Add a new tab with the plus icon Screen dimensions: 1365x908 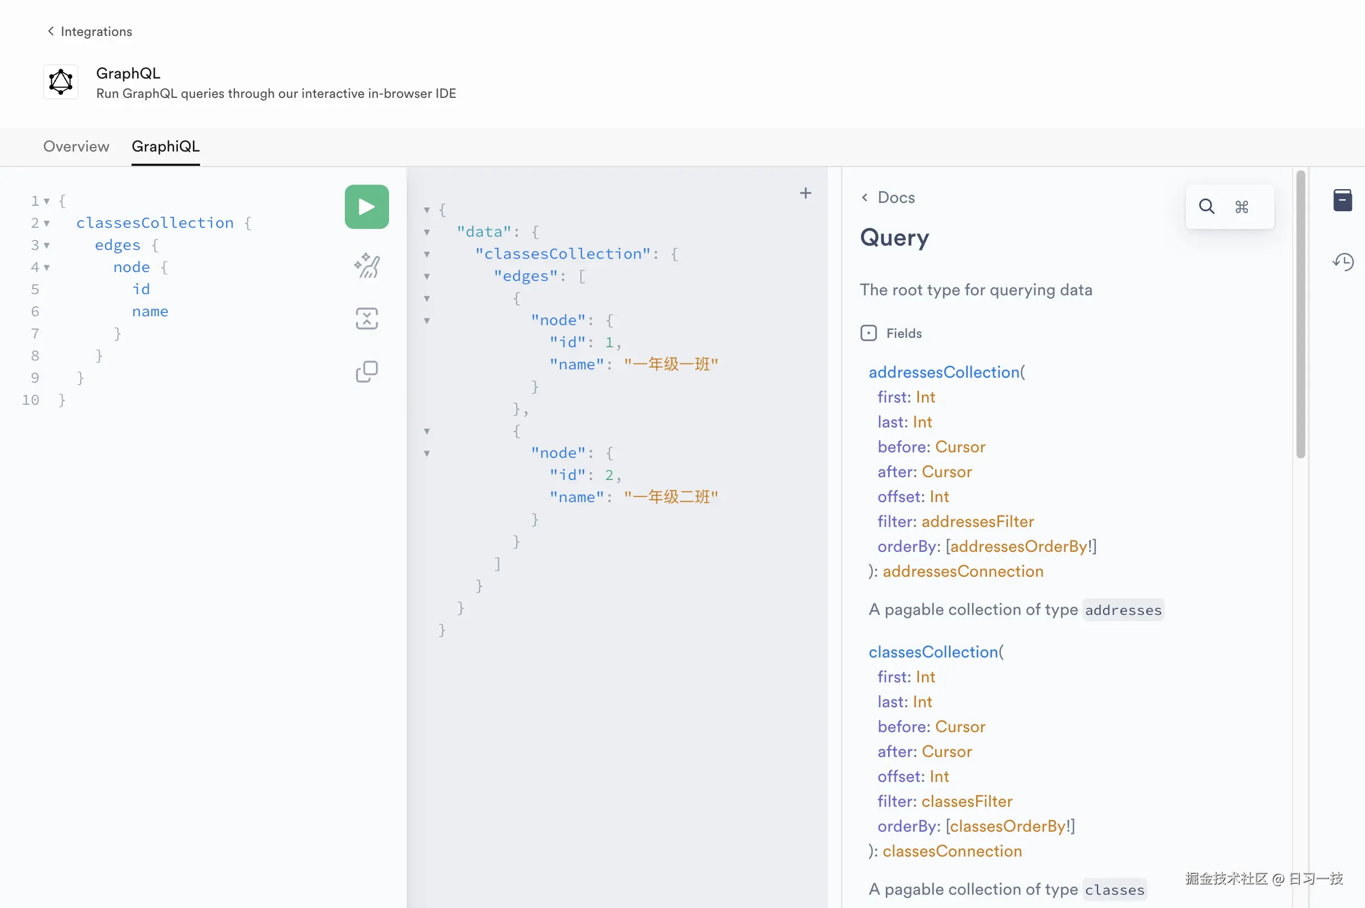pyautogui.click(x=805, y=193)
